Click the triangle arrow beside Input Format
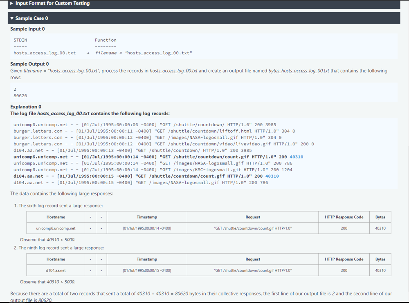 pos(12,3)
